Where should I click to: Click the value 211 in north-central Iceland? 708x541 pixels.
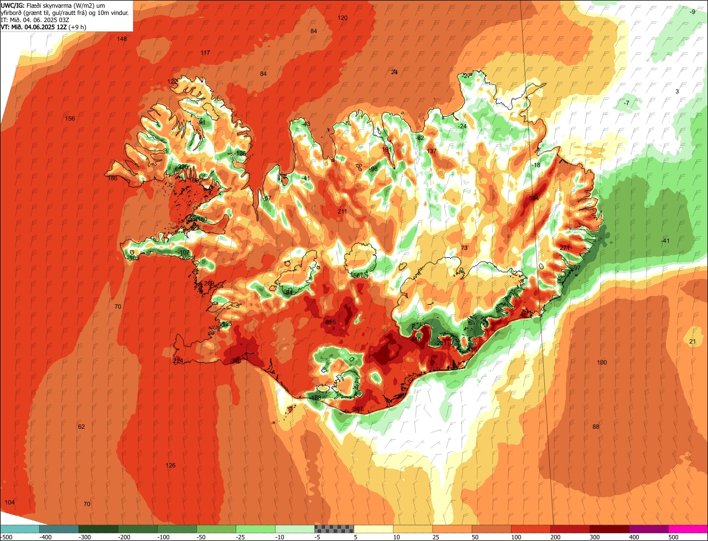(x=342, y=211)
